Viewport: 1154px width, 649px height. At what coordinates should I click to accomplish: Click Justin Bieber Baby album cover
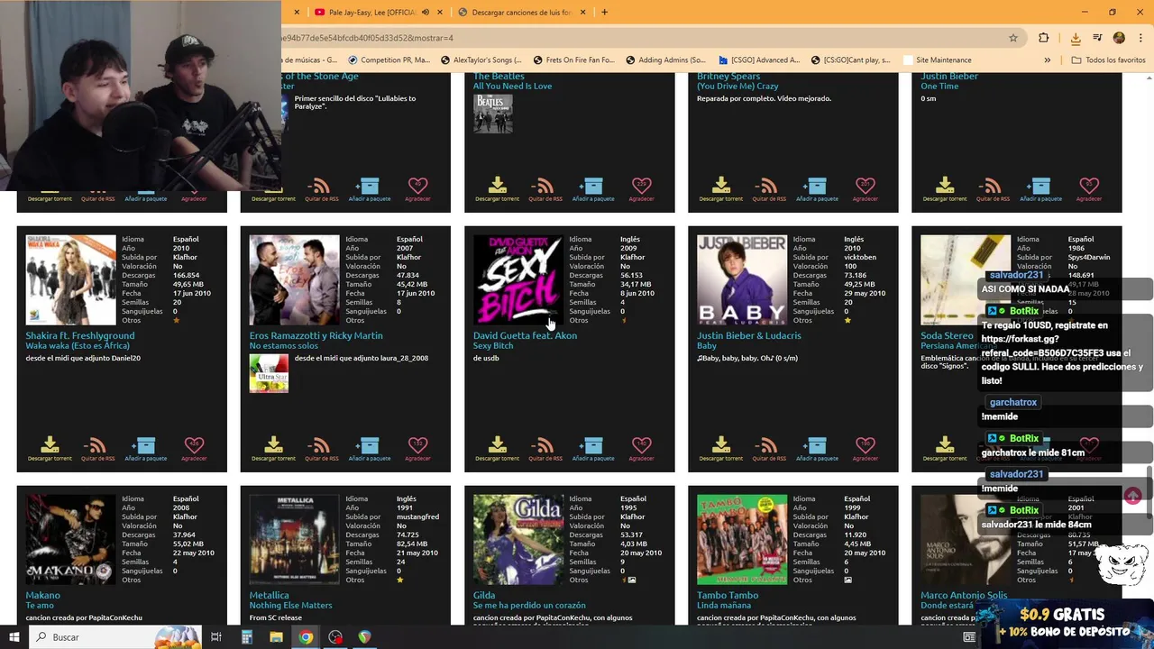pos(742,279)
